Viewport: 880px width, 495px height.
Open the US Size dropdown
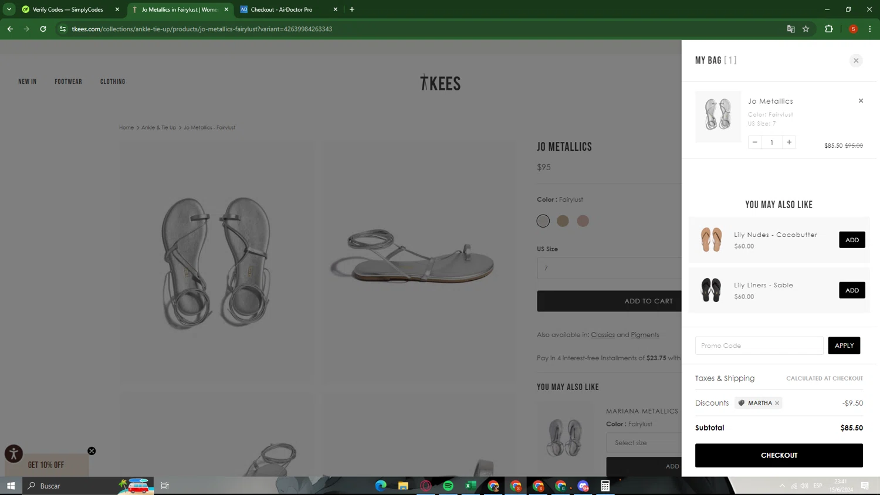click(609, 268)
